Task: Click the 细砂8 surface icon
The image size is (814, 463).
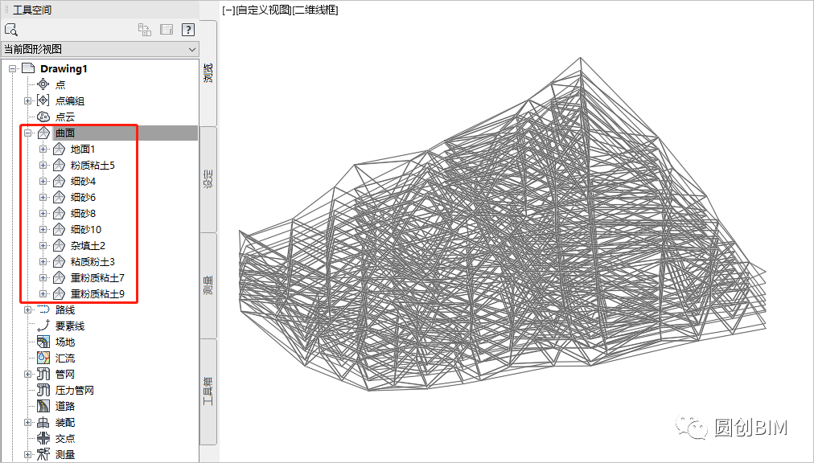Action: 59,213
